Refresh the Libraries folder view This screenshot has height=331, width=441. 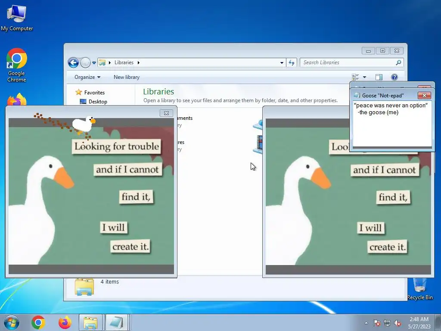pyautogui.click(x=292, y=63)
